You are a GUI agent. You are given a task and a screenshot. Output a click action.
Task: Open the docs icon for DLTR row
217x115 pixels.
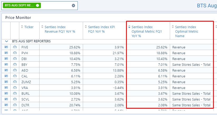(x=6, y=105)
